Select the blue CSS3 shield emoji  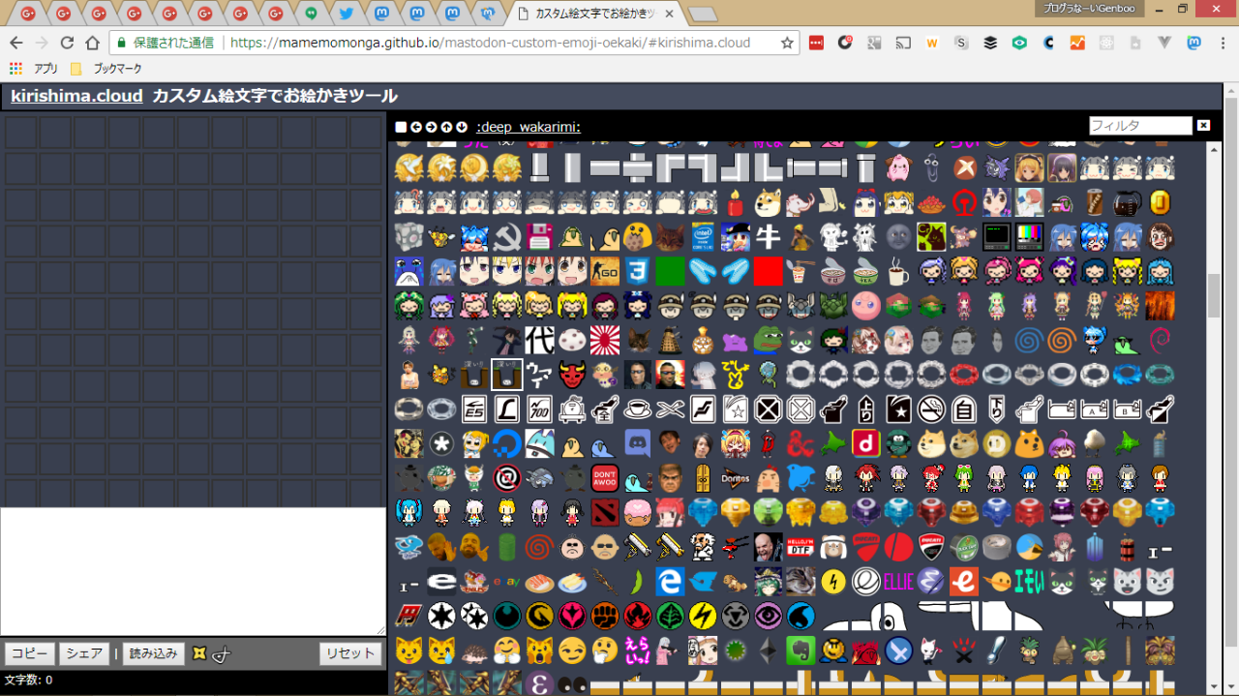point(637,271)
